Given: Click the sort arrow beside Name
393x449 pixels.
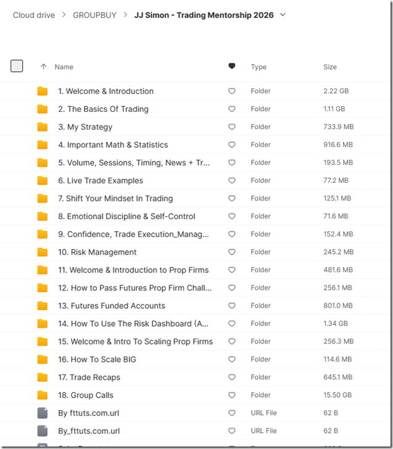Looking at the screenshot, I should click(43, 67).
